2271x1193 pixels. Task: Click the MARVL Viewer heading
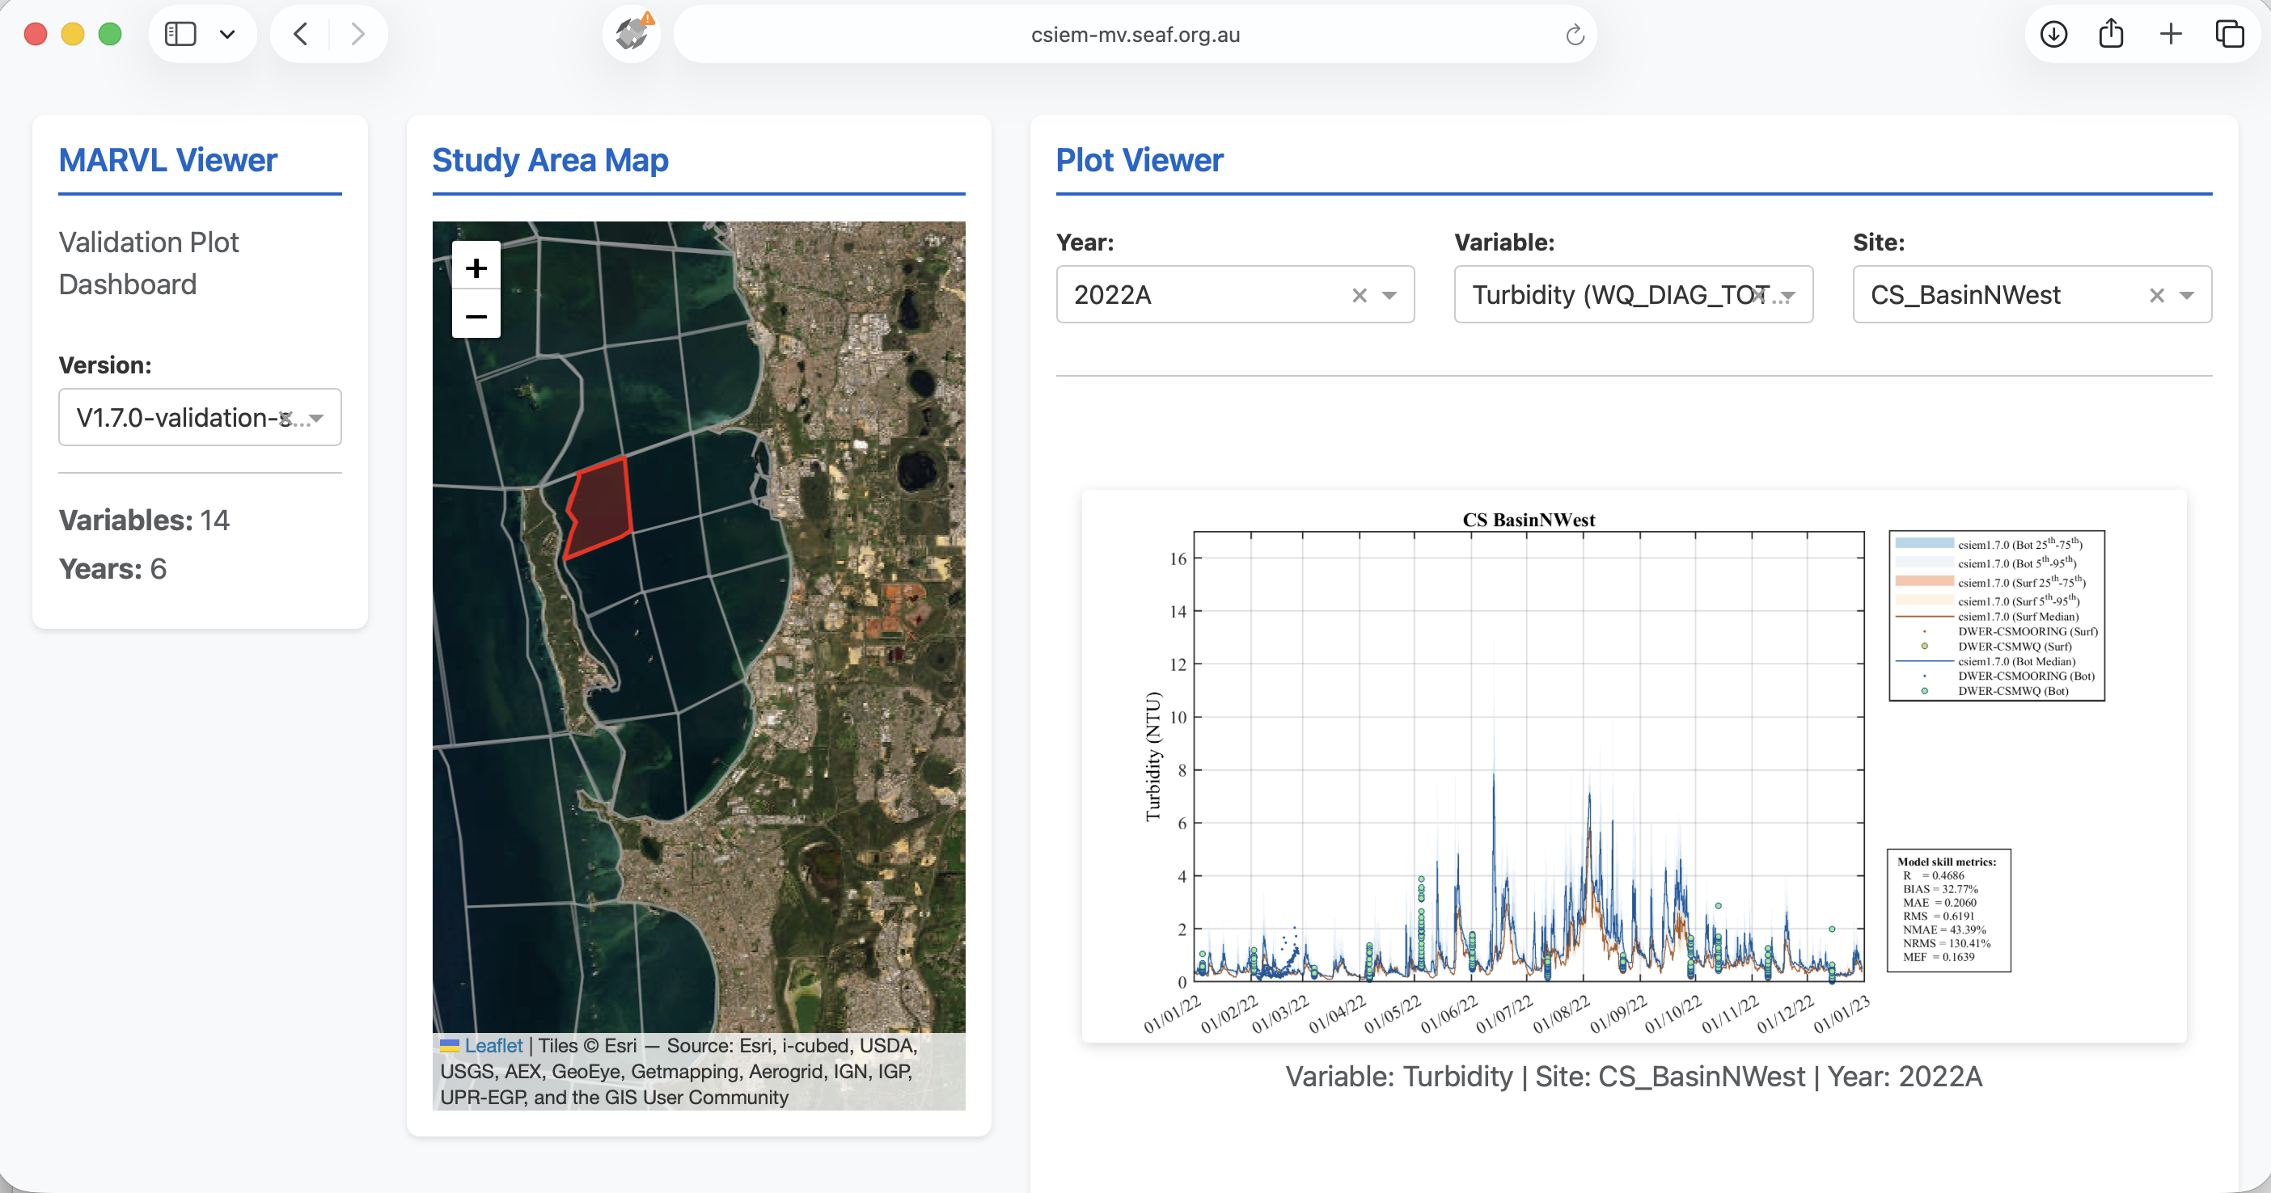tap(167, 159)
